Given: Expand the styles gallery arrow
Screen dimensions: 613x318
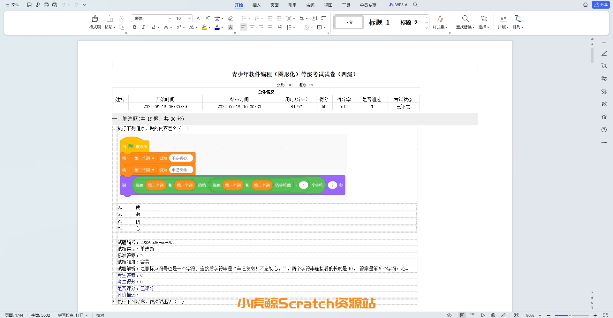Looking at the screenshot, I should point(427,28).
